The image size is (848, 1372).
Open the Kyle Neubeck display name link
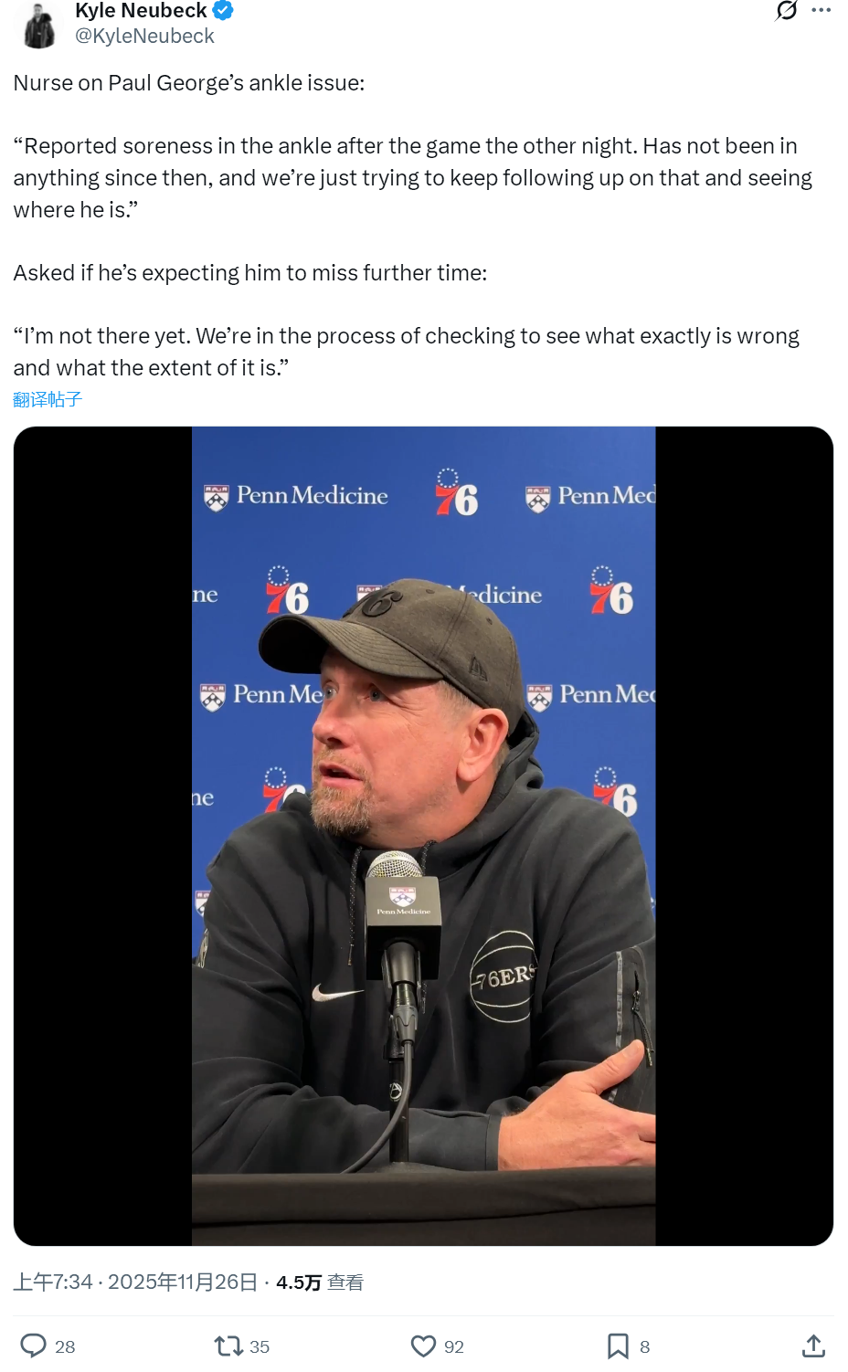click(141, 11)
